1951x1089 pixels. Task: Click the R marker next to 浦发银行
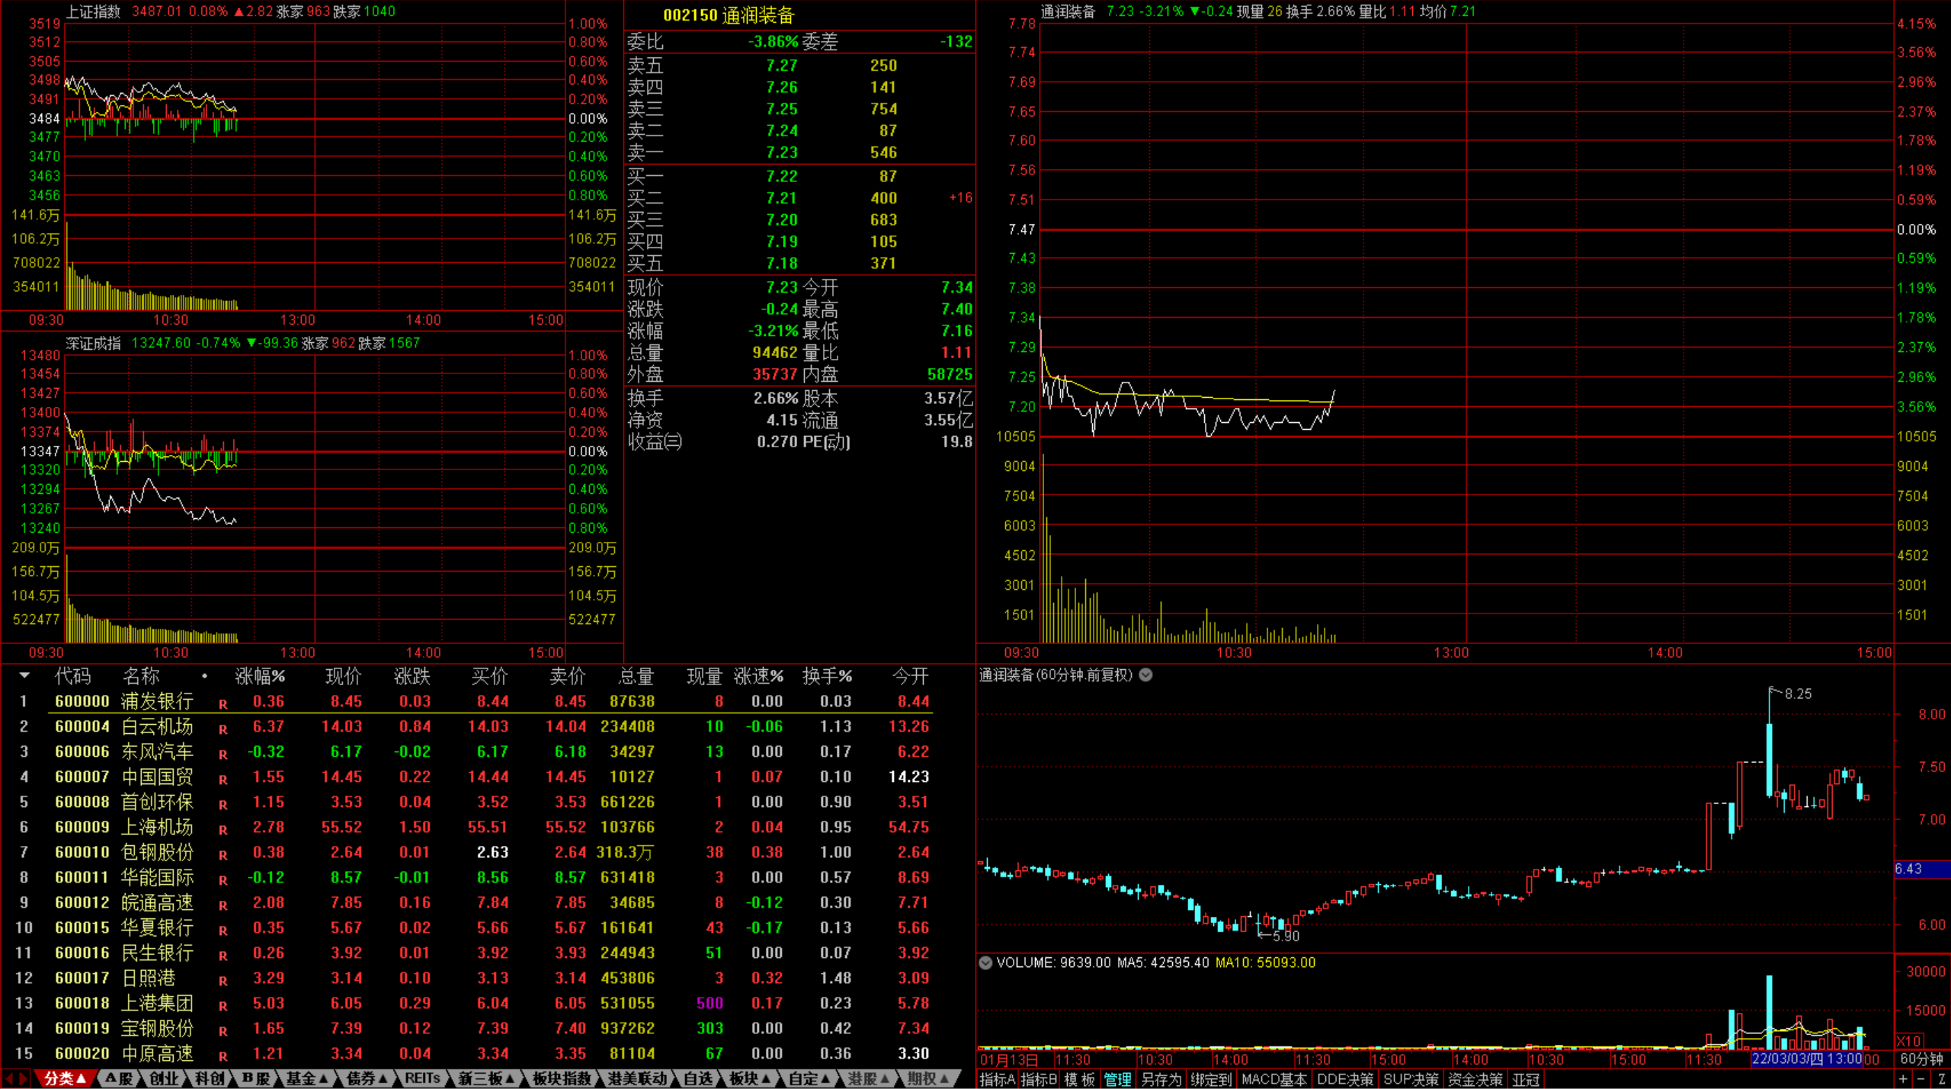(223, 704)
